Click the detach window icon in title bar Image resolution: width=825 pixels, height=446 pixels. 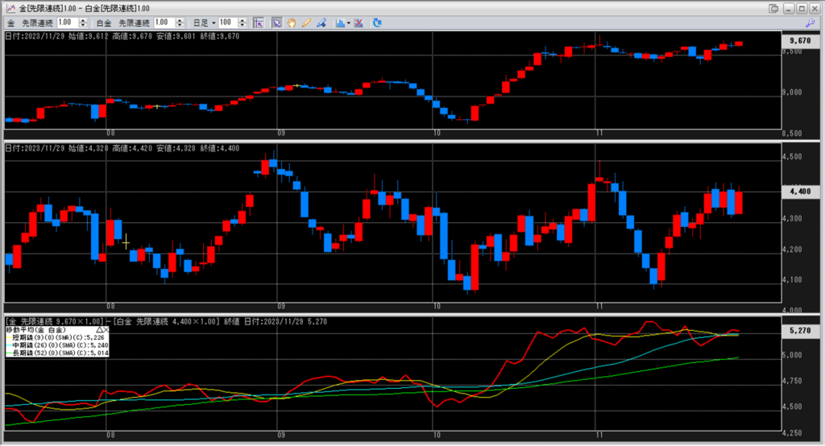(x=773, y=8)
